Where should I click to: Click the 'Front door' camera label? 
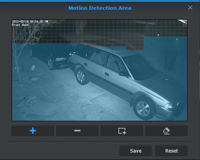[20, 25]
